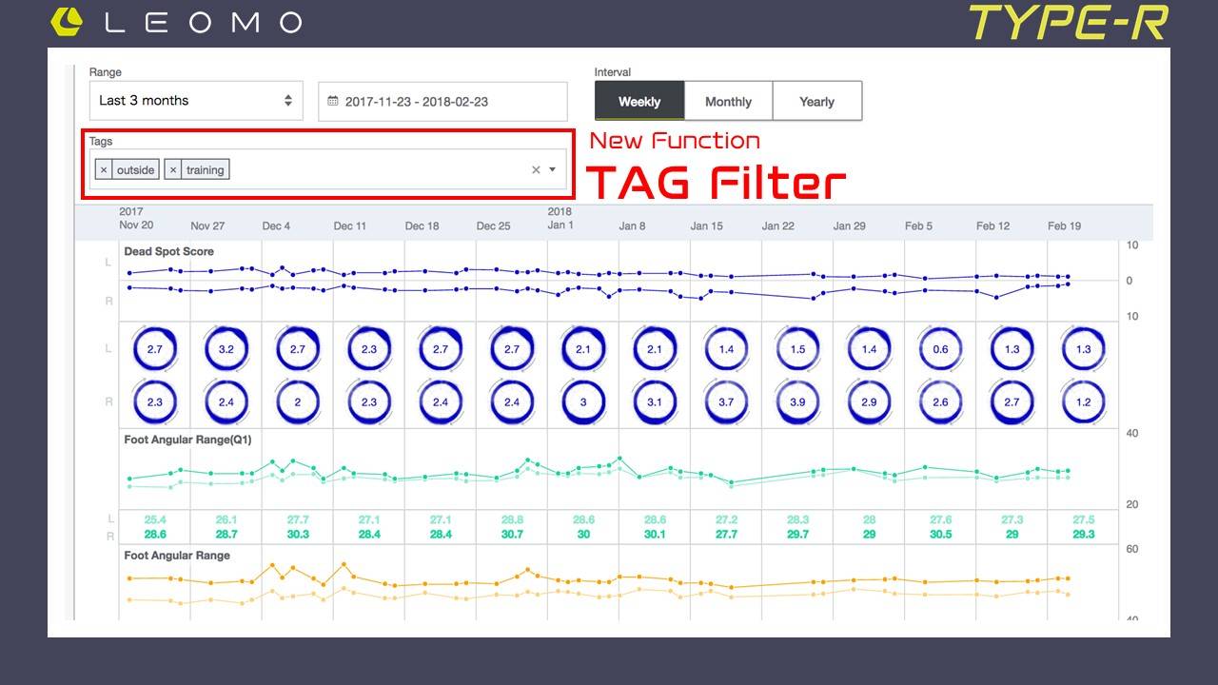Click the outside tag label
This screenshot has height=685, width=1218.
point(135,169)
